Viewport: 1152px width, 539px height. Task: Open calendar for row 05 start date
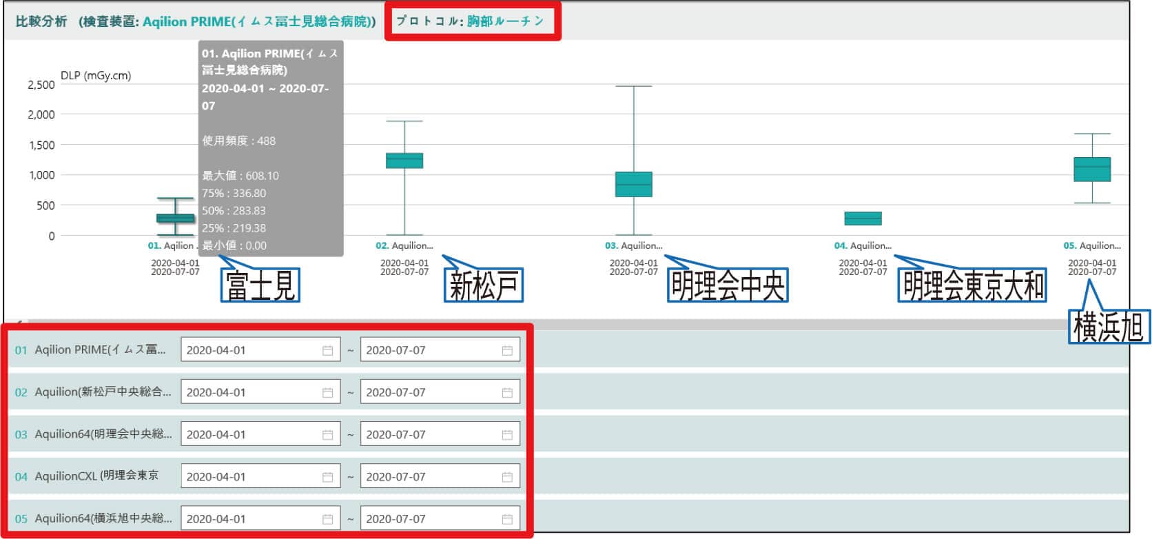pos(327,518)
